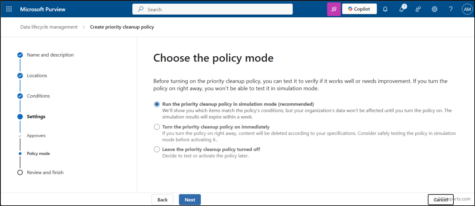Go to the Policy mode sub-step
This screenshot has width=475, height=206.
tap(38, 153)
